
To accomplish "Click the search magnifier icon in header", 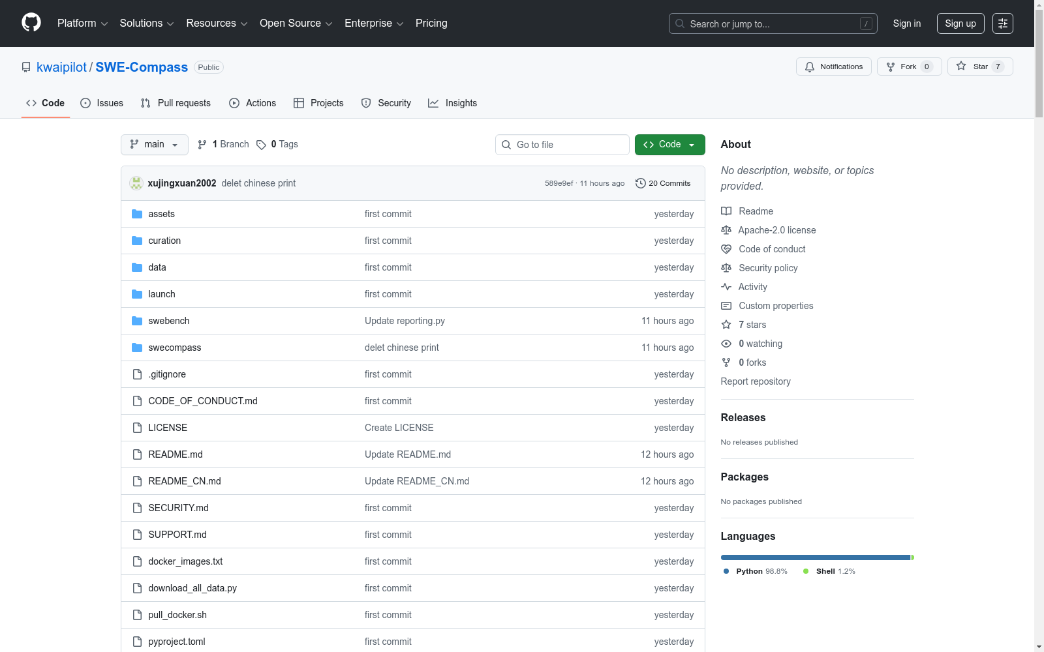I will 680,23.
